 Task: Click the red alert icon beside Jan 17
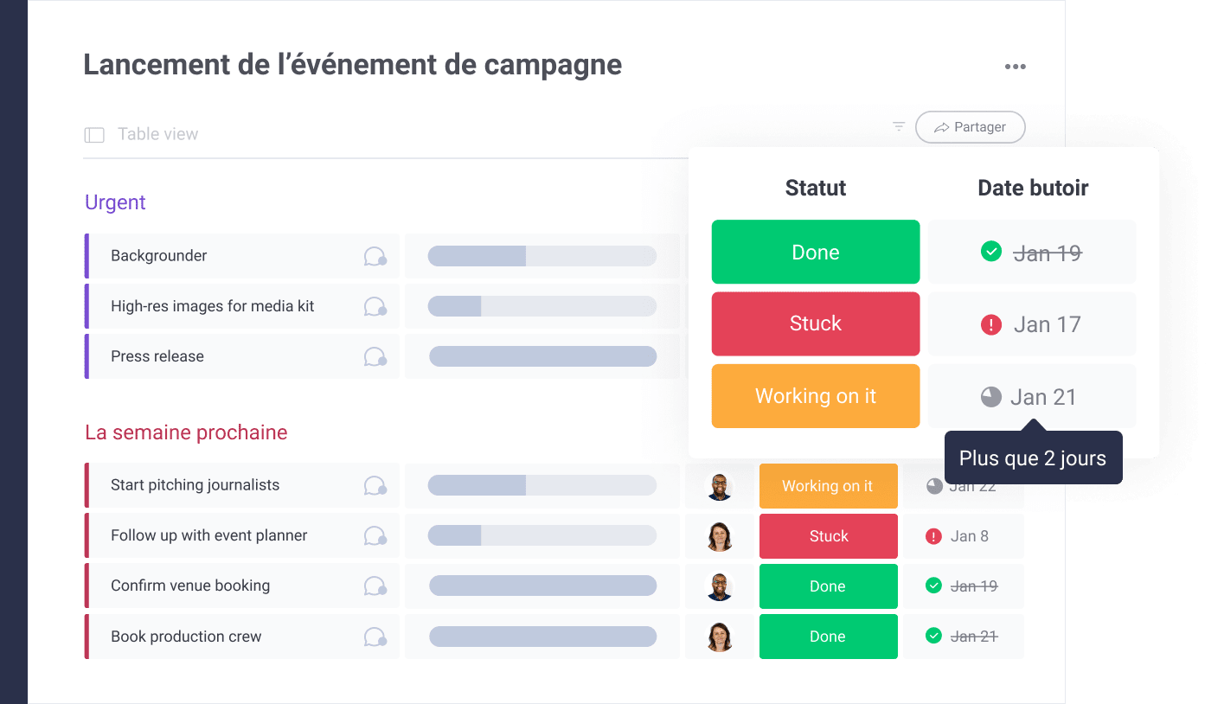click(x=991, y=324)
